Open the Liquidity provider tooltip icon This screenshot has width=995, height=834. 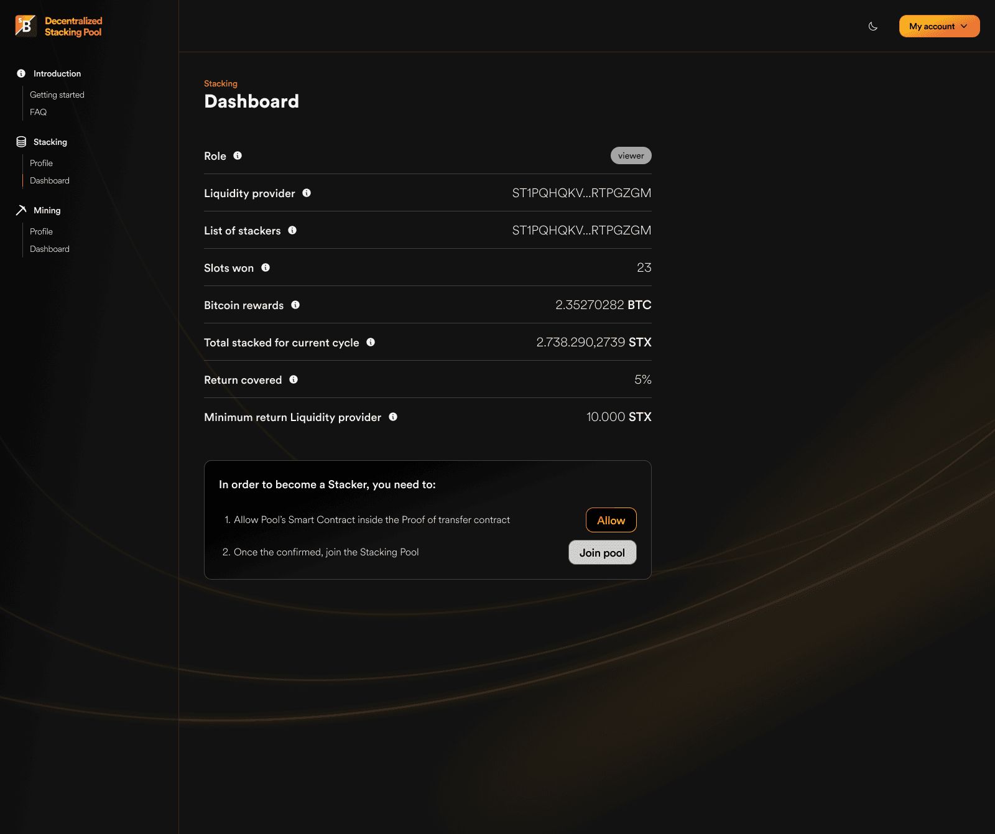pos(306,193)
